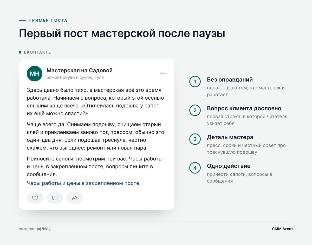312x245 pixels.
Task: Click the МН avatar of the workshop
Action: coord(35,74)
